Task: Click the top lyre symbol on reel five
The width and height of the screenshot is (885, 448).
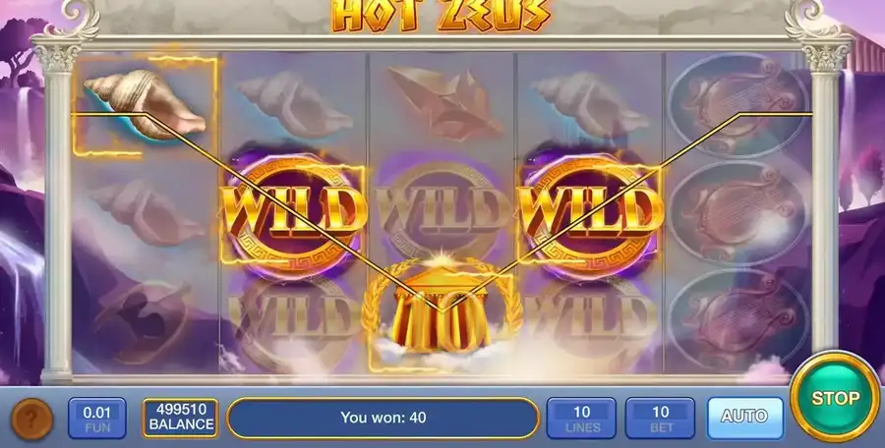Action: (x=737, y=105)
